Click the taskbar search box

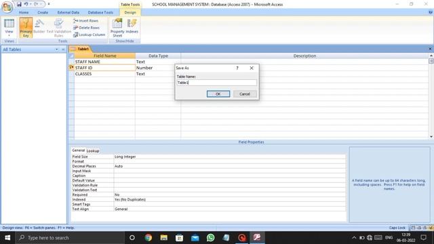70,238
